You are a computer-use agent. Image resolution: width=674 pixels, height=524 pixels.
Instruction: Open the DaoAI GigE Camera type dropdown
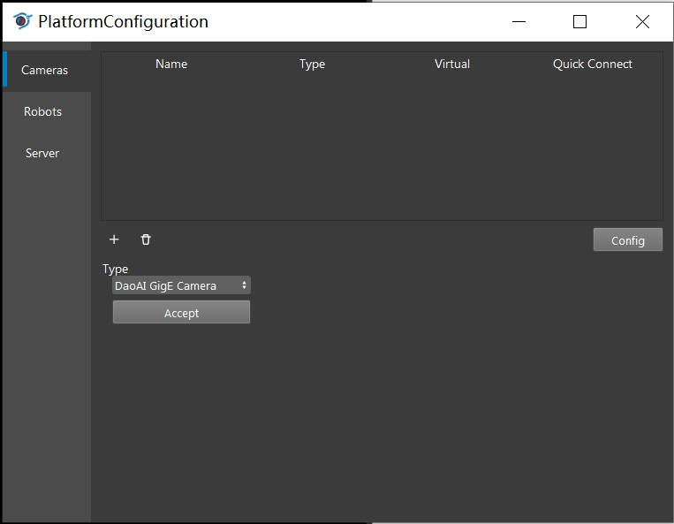coord(181,285)
